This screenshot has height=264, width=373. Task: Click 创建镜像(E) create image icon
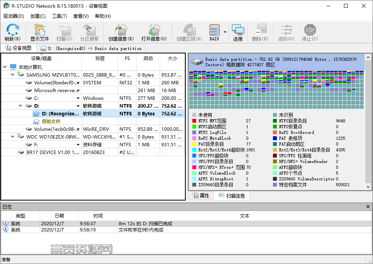coord(121,30)
